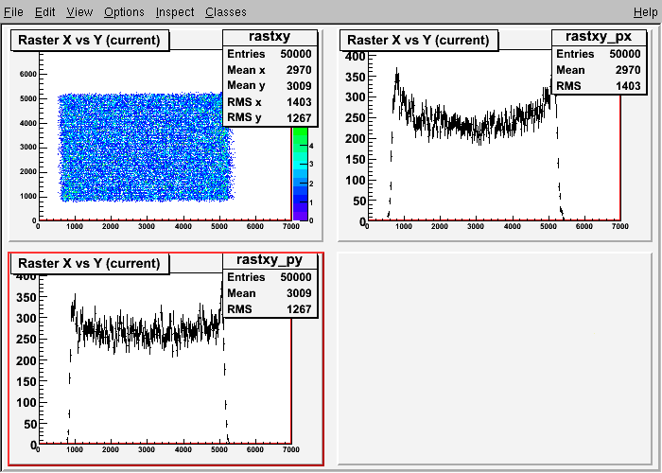Click the empty fourth canvas pad
This screenshot has height=473, width=662.
[x=495, y=359]
